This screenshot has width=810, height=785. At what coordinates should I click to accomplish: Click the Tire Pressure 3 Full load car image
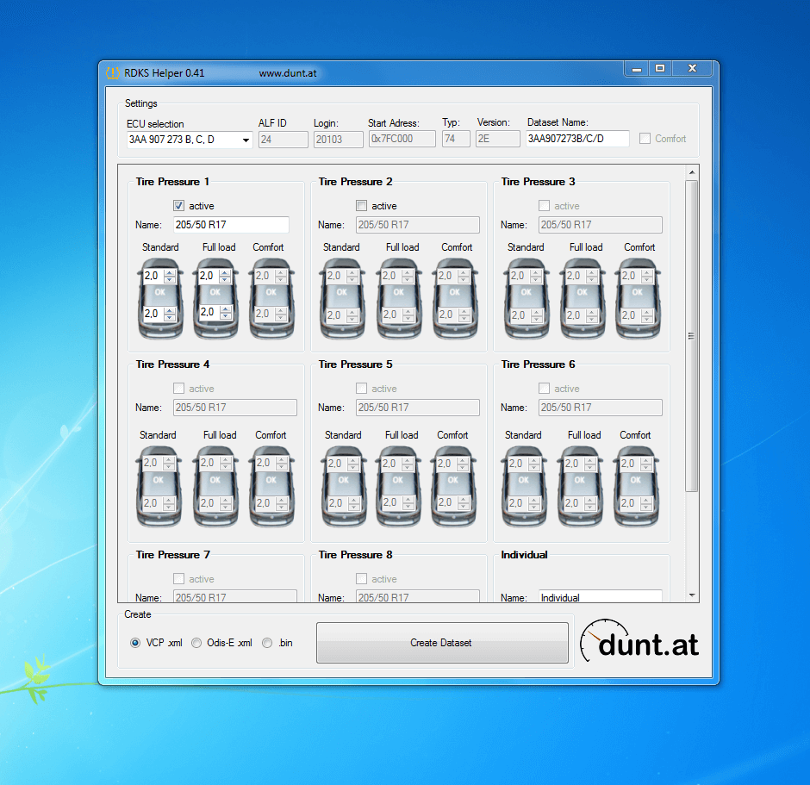583,299
